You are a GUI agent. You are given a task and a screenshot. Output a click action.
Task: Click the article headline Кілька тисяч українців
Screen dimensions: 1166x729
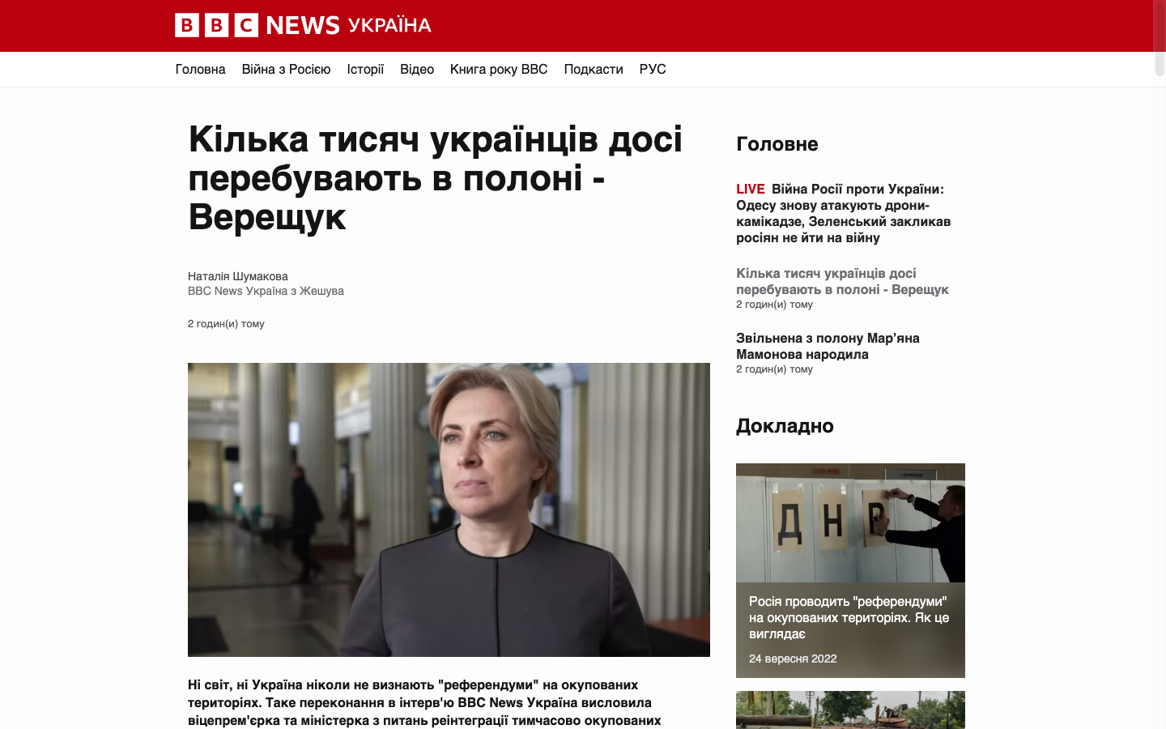click(x=436, y=177)
